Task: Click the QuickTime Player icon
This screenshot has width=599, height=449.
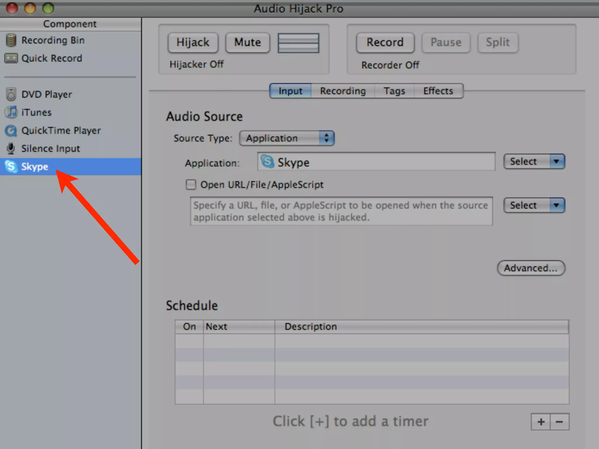Action: (11, 130)
